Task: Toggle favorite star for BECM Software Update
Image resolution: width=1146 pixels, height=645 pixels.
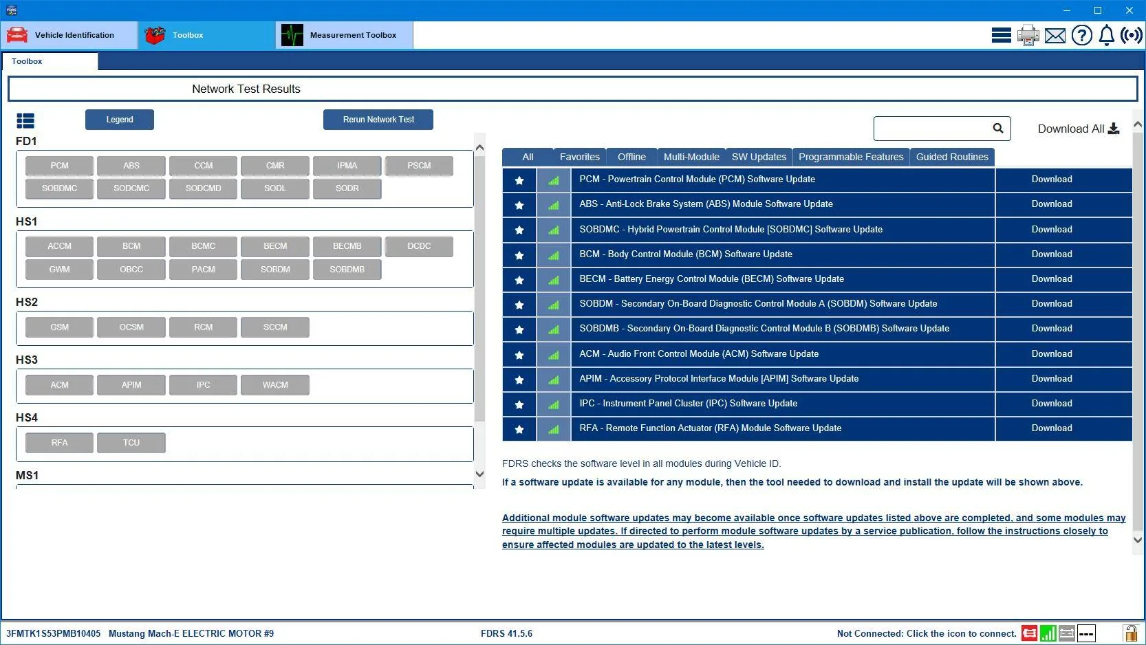Action: tap(519, 280)
